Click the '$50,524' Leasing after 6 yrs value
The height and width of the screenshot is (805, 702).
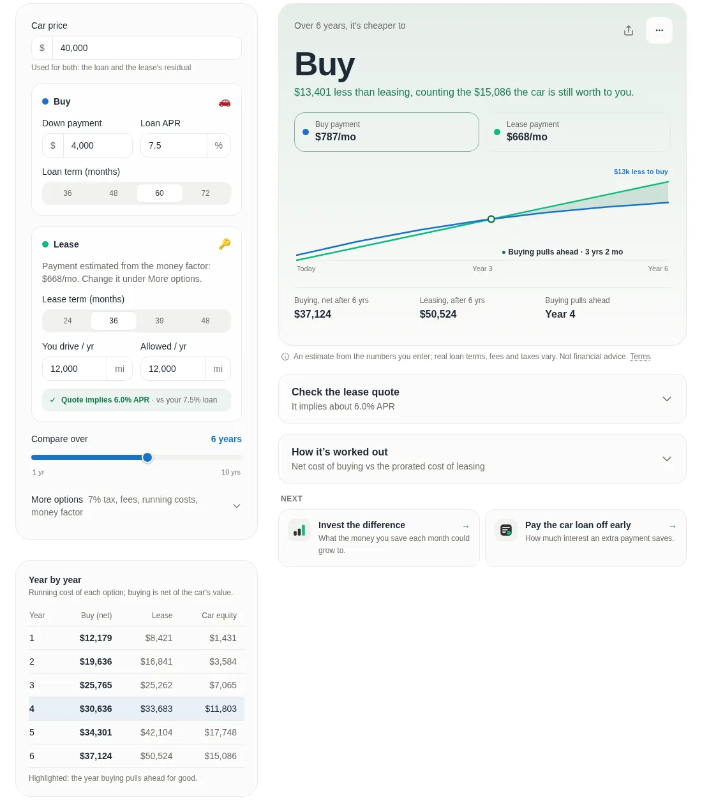(x=438, y=314)
